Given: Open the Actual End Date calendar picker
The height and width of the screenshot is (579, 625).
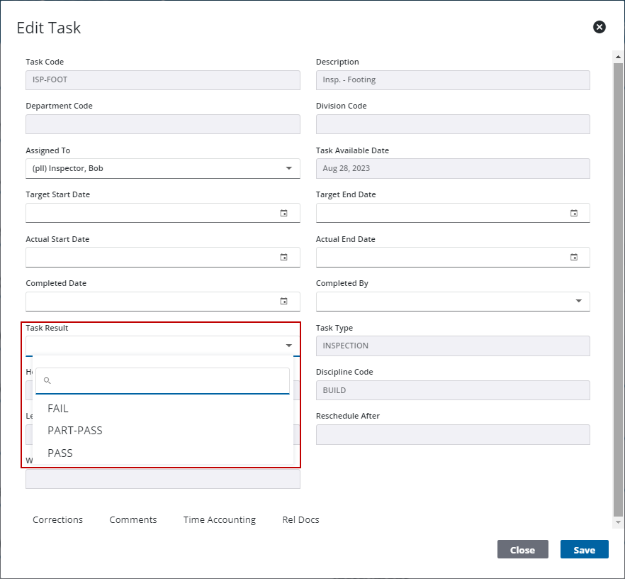Looking at the screenshot, I should click(x=574, y=257).
